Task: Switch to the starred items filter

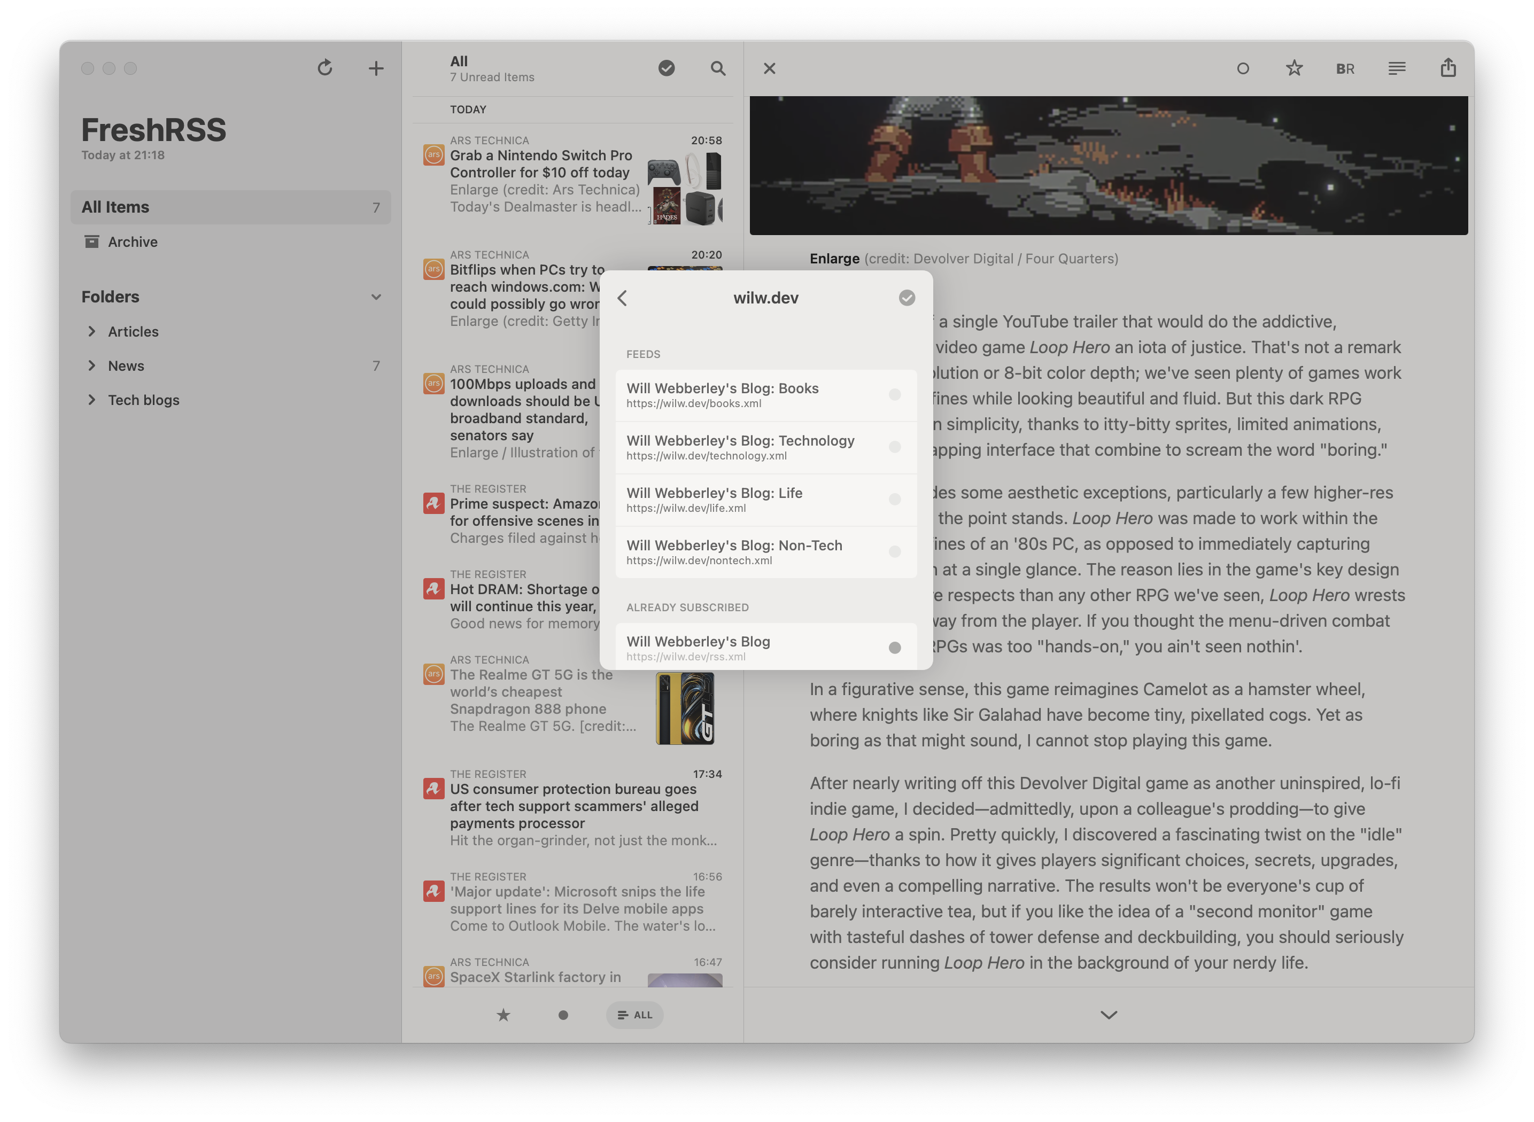Action: tap(503, 1015)
